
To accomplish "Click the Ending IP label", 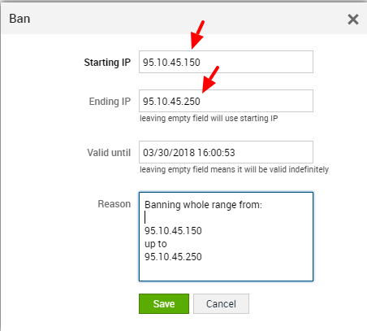I will coord(110,102).
